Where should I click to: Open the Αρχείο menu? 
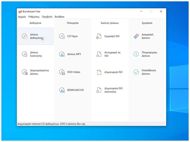click(x=22, y=17)
